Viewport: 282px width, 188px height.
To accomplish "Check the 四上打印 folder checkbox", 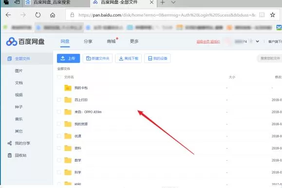I will (59, 100).
